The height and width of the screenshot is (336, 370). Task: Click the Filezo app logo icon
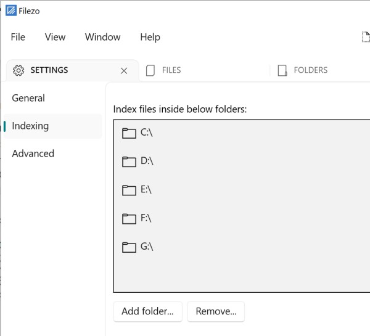10,10
